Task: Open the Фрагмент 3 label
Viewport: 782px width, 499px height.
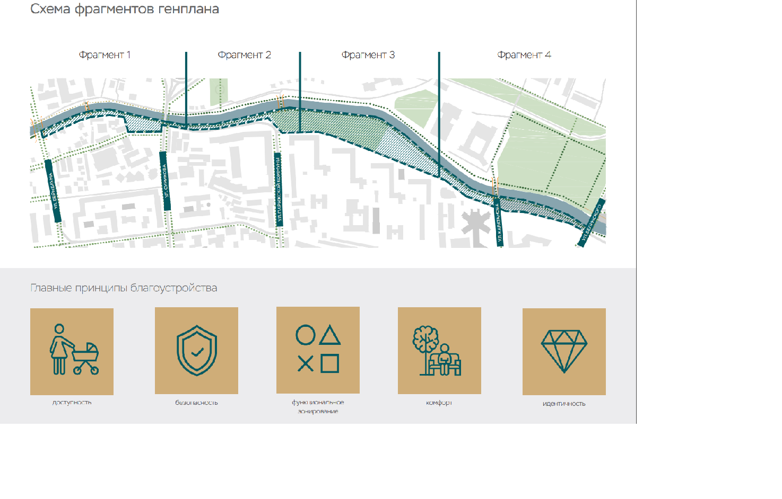Action: [368, 55]
